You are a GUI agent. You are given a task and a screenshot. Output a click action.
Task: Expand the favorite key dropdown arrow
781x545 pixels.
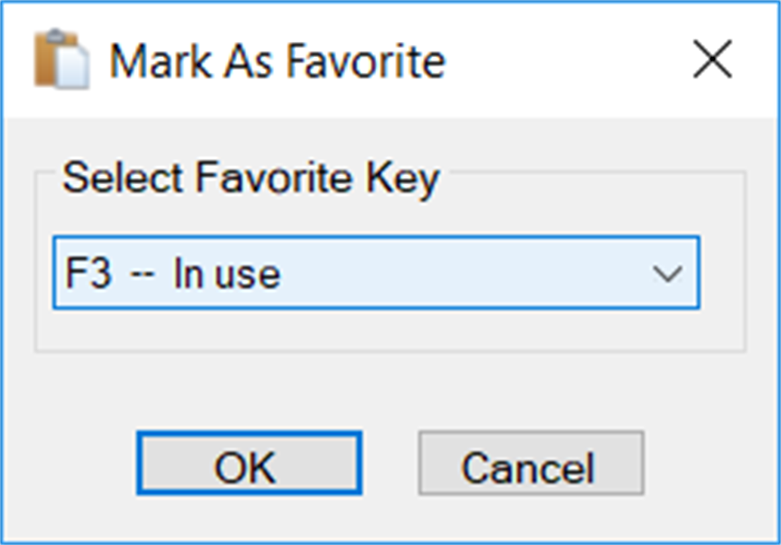pyautogui.click(x=668, y=273)
